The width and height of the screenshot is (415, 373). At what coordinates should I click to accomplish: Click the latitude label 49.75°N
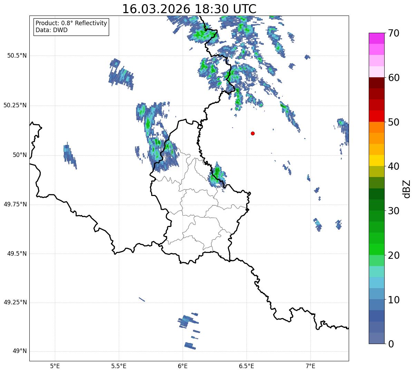pyautogui.click(x=15, y=204)
